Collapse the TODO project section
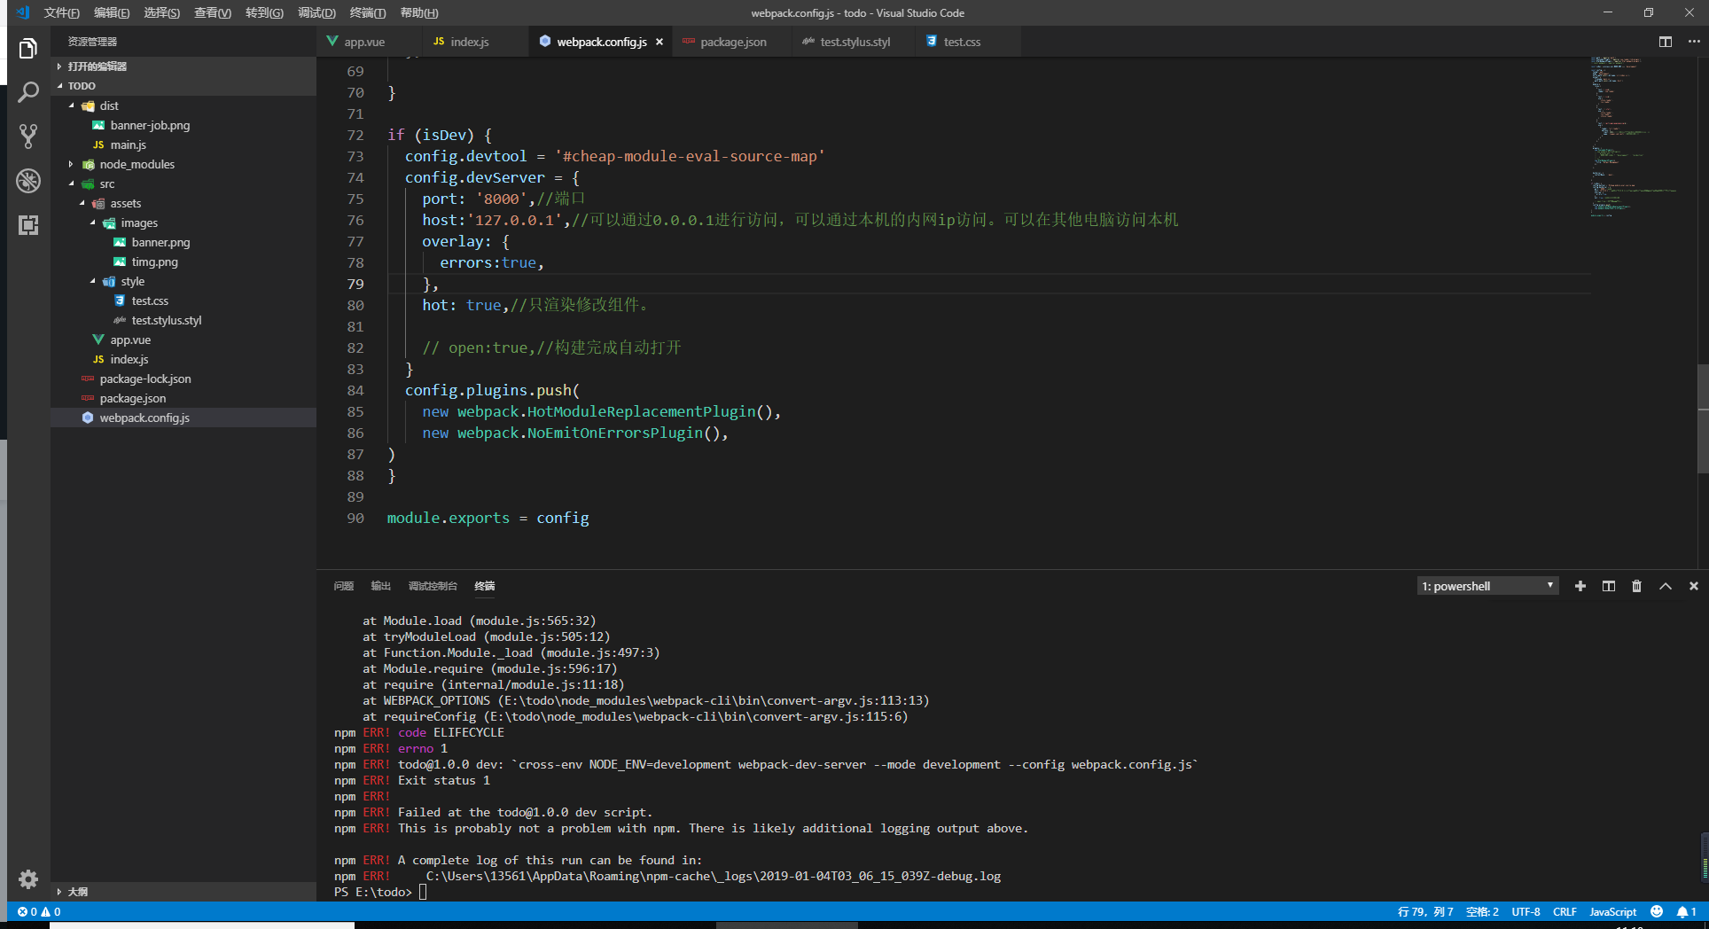This screenshot has width=1709, height=929. pos(183,86)
